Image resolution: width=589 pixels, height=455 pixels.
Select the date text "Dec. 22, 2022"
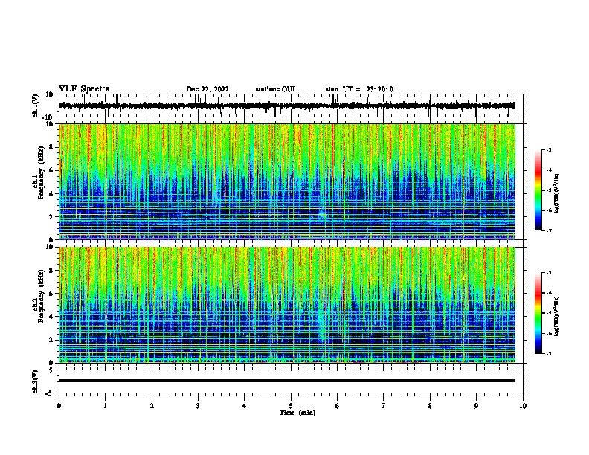pyautogui.click(x=207, y=89)
